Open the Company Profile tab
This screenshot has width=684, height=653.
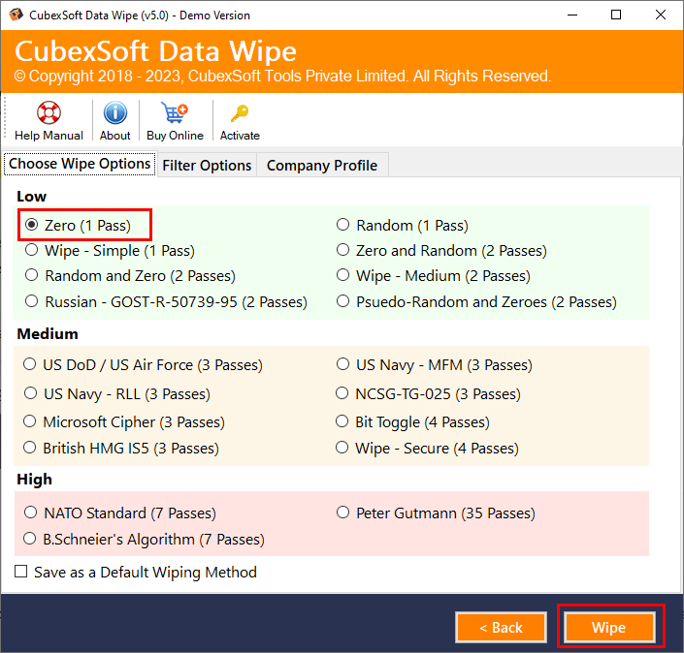(321, 166)
